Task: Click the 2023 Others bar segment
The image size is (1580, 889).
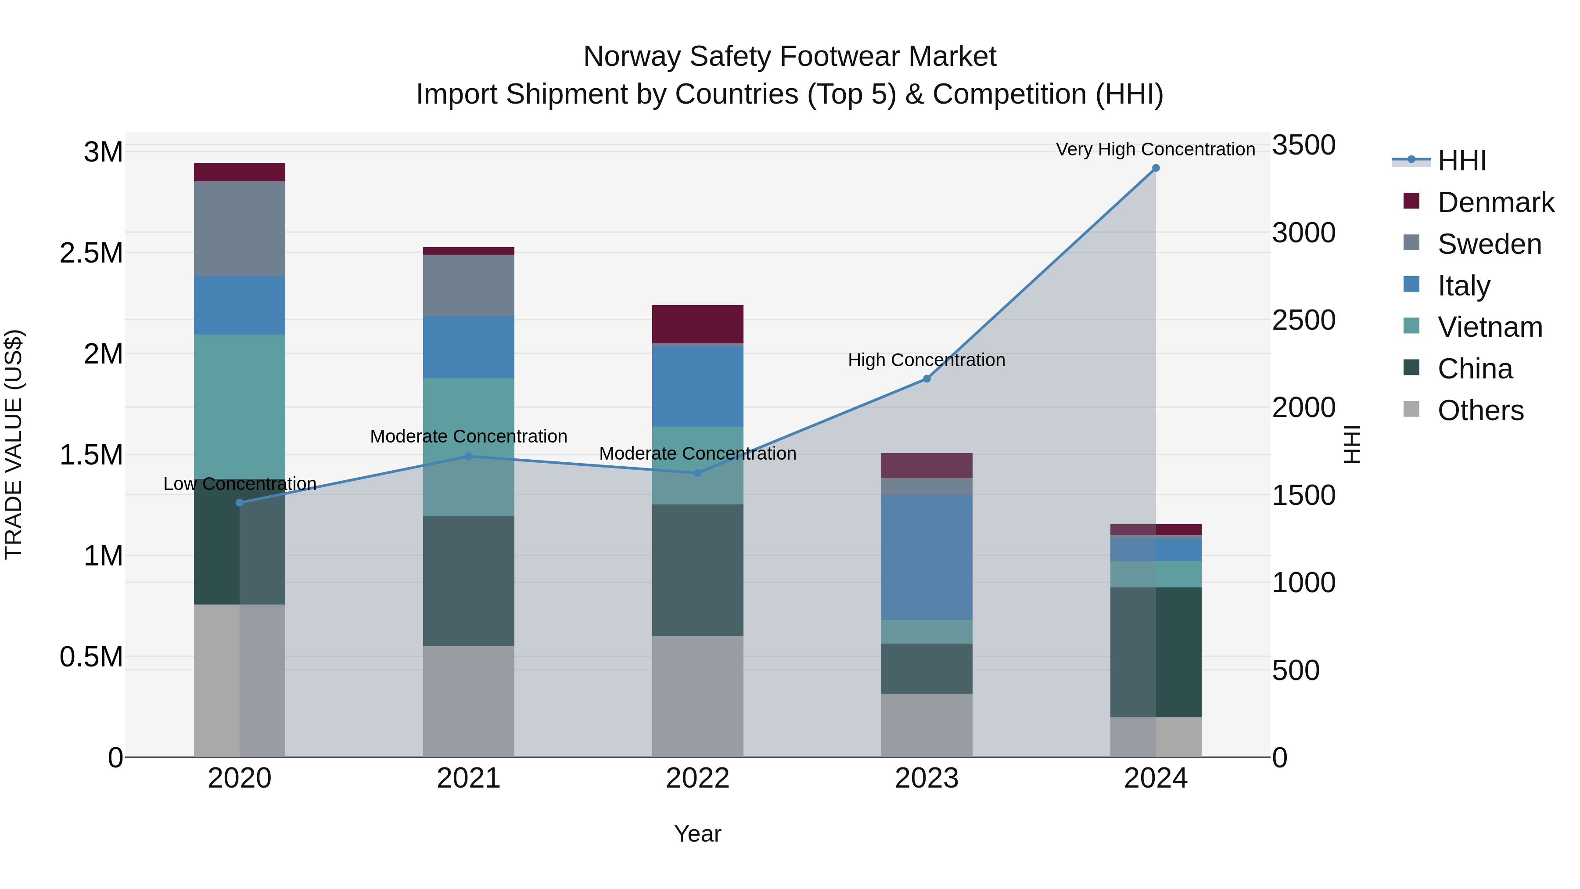Action: 927,726
